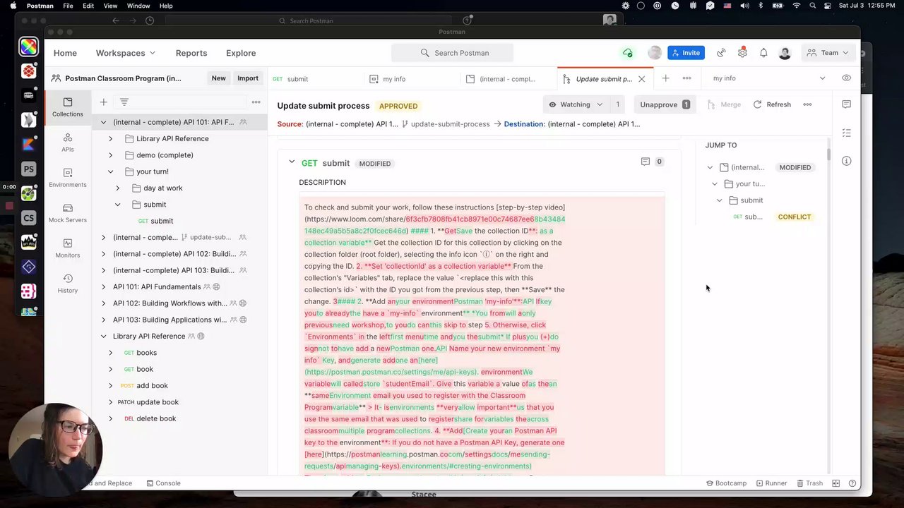Collapse the your turn! folder

110,171
